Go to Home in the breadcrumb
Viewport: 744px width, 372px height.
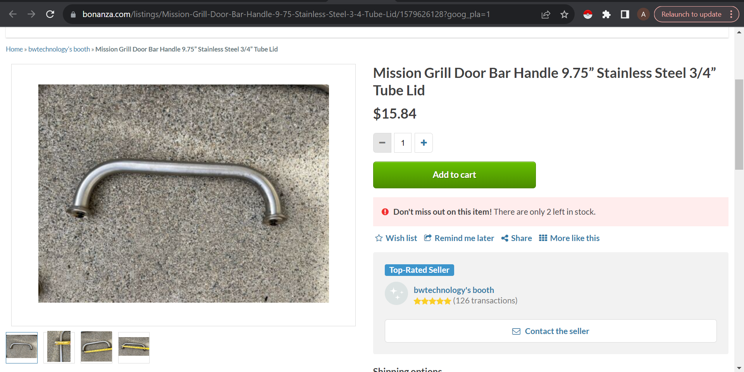tap(14, 49)
